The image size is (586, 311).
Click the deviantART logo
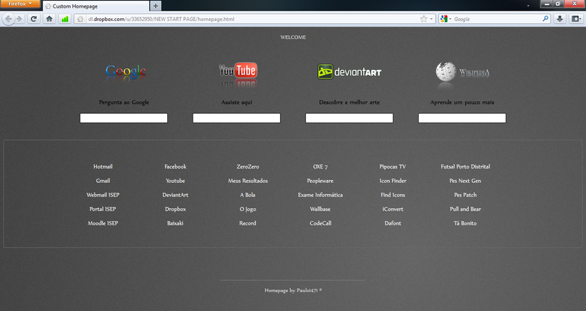(350, 72)
